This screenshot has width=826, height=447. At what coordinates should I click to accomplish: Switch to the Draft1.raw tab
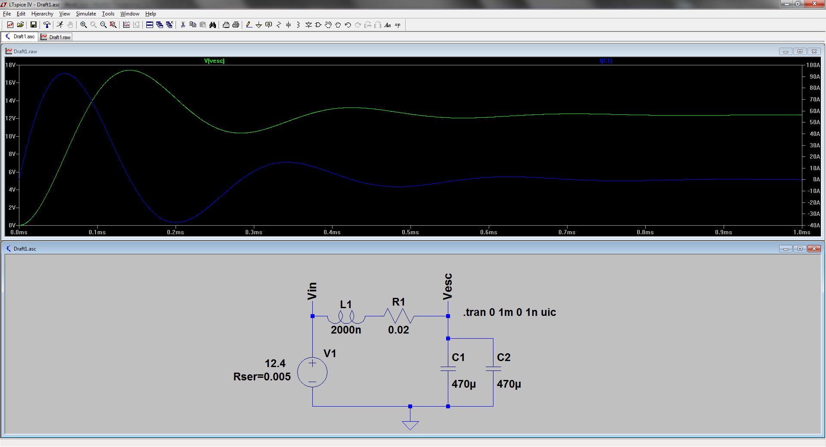tap(55, 37)
